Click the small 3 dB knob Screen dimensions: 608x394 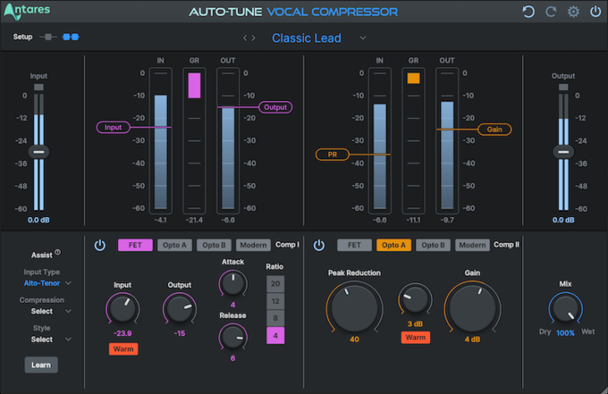coord(415,300)
